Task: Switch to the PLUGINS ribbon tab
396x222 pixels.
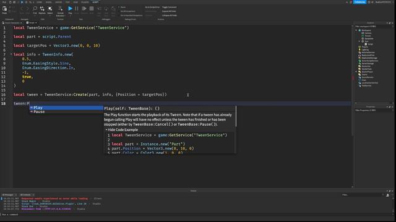Action: point(85,2)
